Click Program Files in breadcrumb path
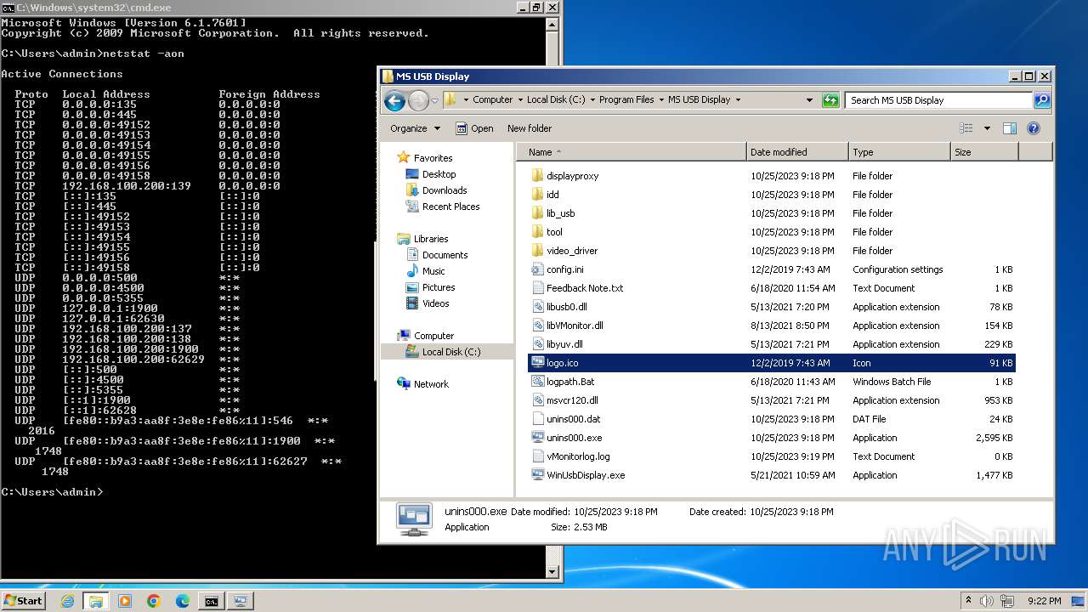Screen dimensions: 1088x612 tap(626, 100)
